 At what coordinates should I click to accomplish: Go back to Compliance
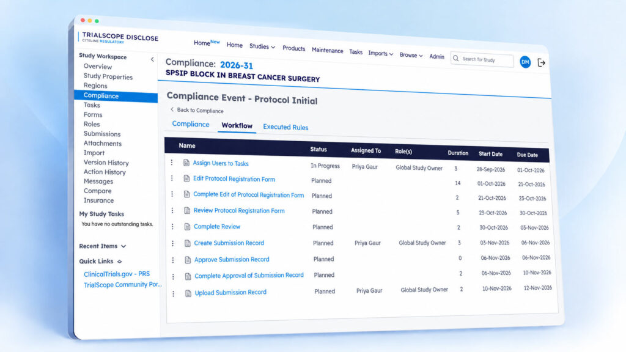[197, 110]
